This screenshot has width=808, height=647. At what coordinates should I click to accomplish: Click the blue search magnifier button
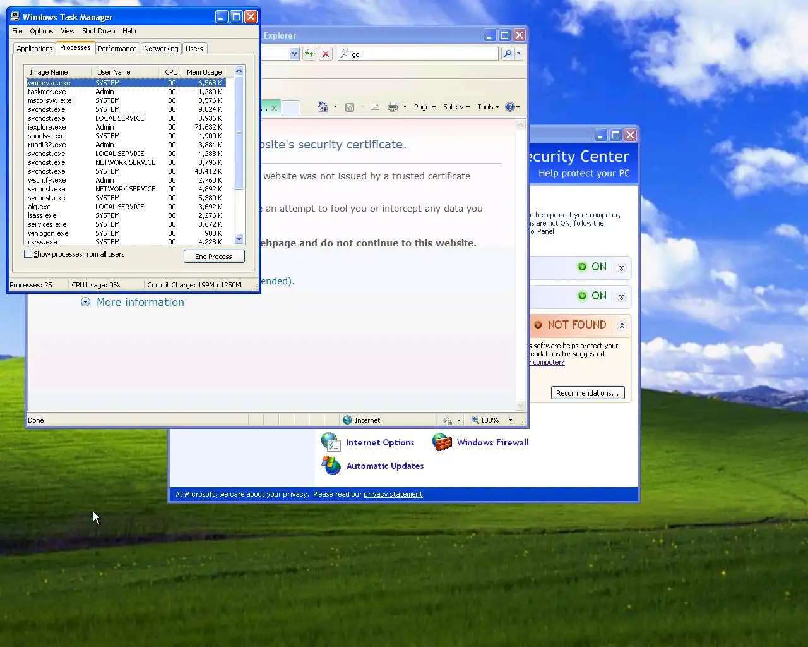coord(508,54)
